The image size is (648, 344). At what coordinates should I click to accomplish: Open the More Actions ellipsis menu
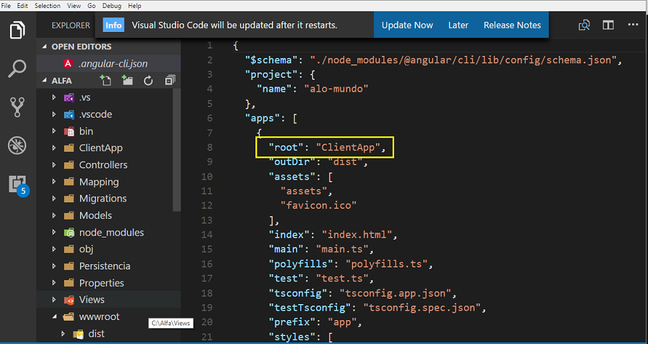tap(633, 25)
